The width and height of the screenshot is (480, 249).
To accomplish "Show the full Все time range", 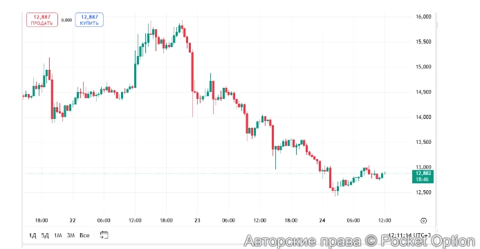I will point(84,235).
